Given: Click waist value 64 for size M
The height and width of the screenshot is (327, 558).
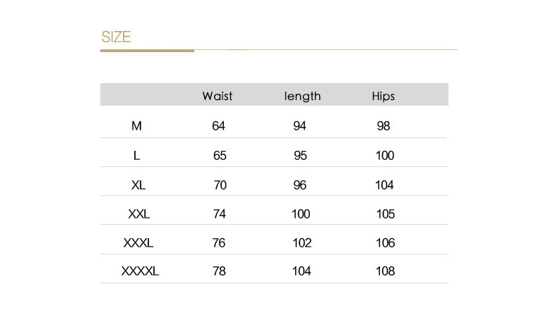Looking at the screenshot, I should click(x=218, y=125).
